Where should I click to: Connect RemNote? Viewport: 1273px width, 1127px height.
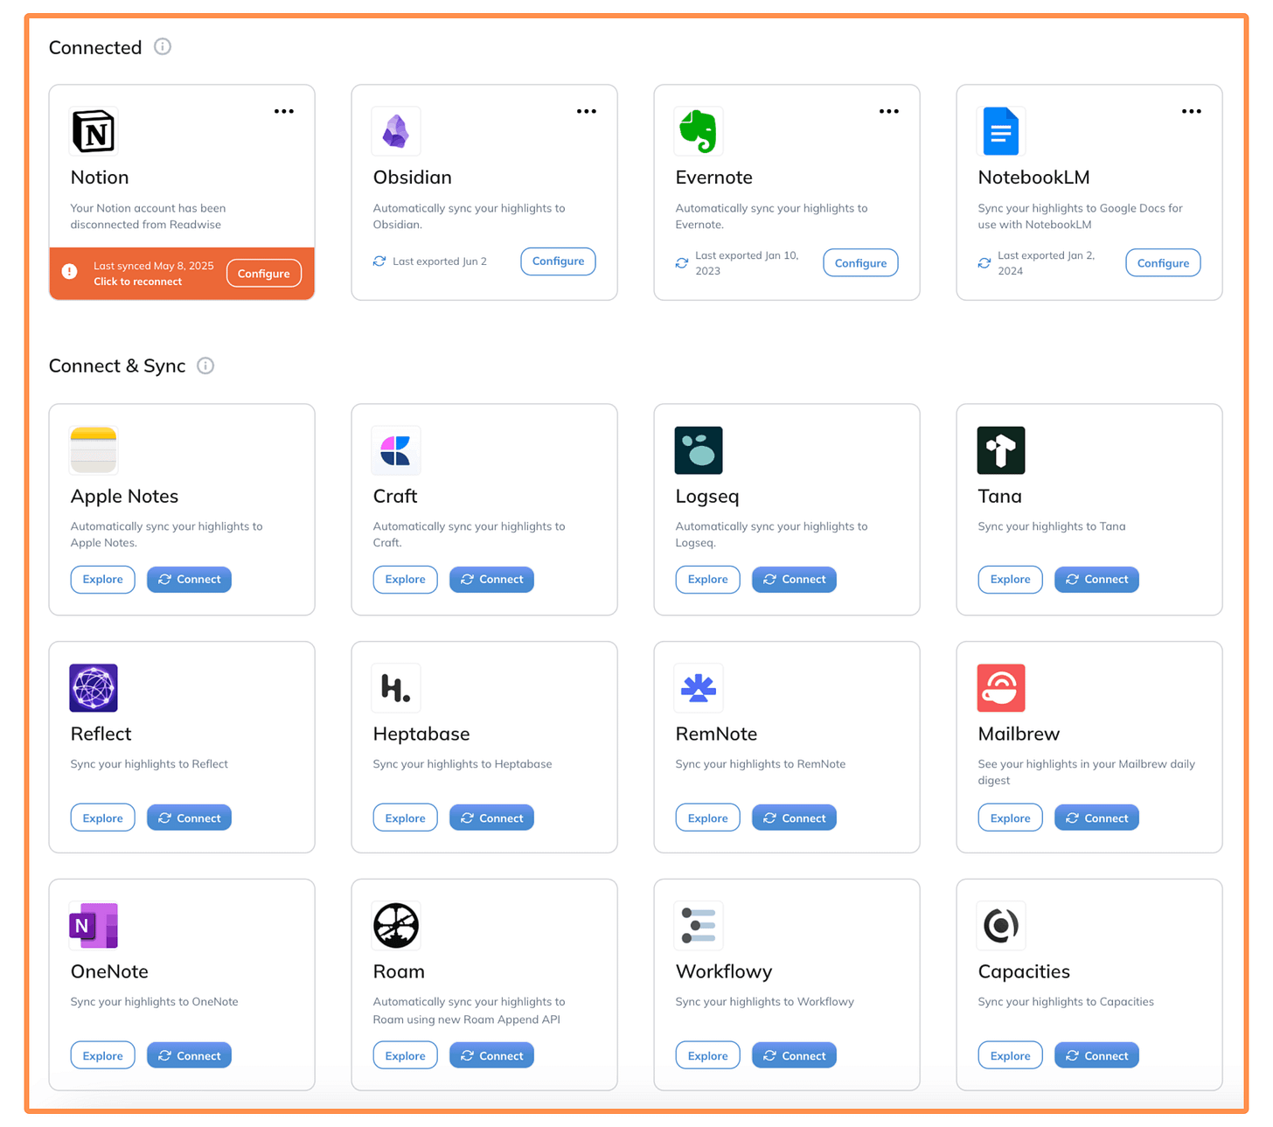tap(794, 817)
